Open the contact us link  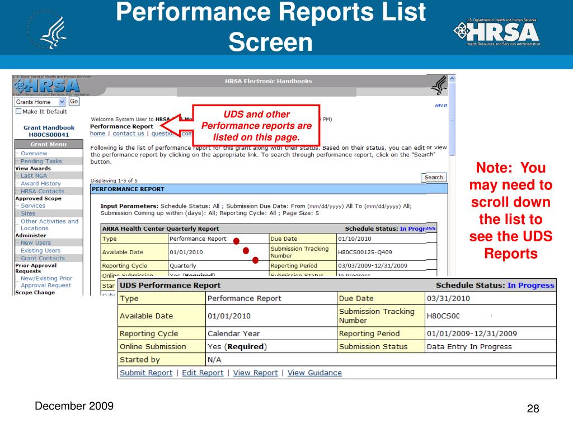[128, 134]
